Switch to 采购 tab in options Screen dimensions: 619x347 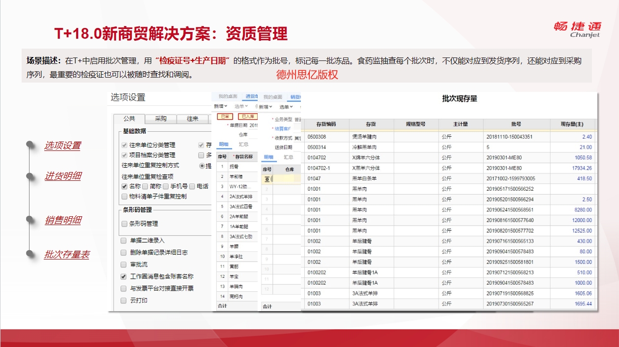tap(161, 119)
